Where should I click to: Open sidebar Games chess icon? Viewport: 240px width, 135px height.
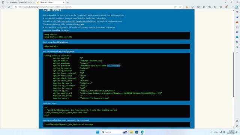point(237,27)
